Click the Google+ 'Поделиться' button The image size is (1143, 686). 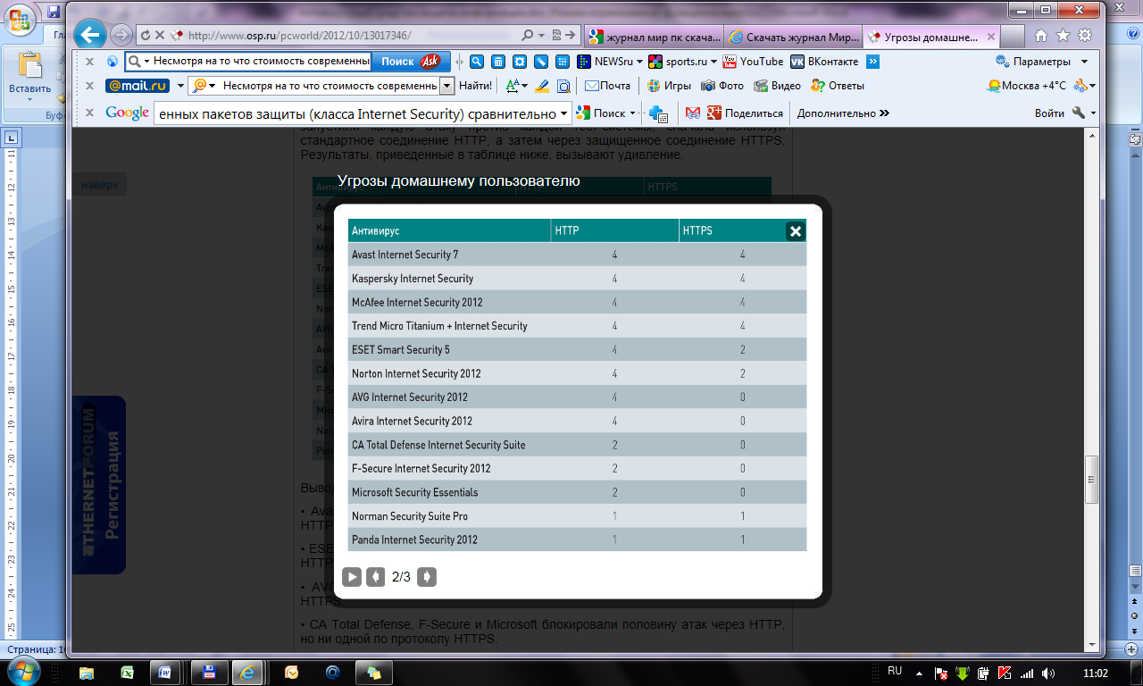pyautogui.click(x=745, y=113)
